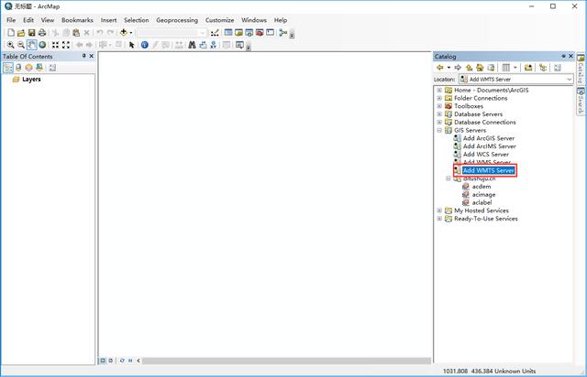Viewport: 587px width, 377px height.
Task: Open the Catalog window toolbar icon
Action: point(238,33)
